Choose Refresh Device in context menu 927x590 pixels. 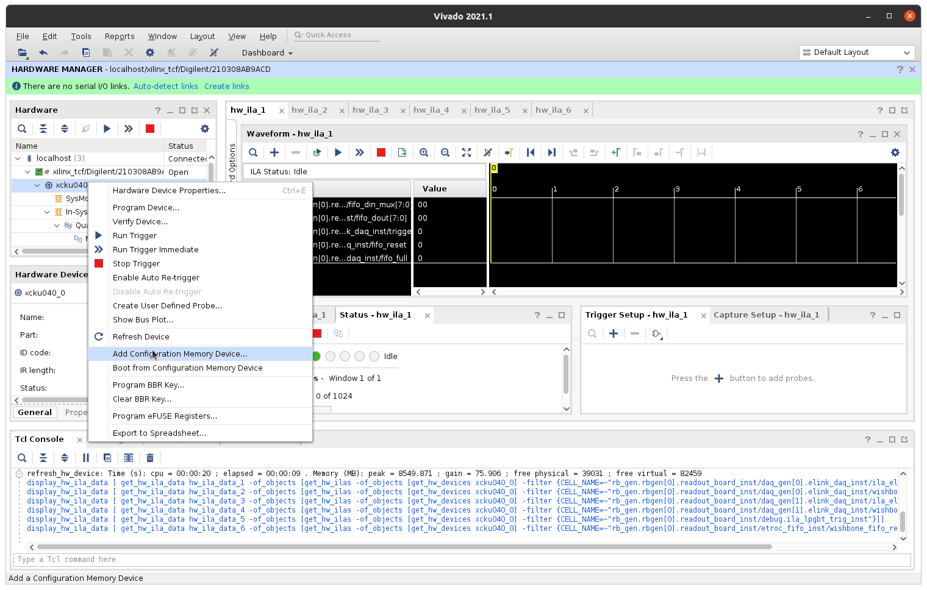[x=200, y=337]
